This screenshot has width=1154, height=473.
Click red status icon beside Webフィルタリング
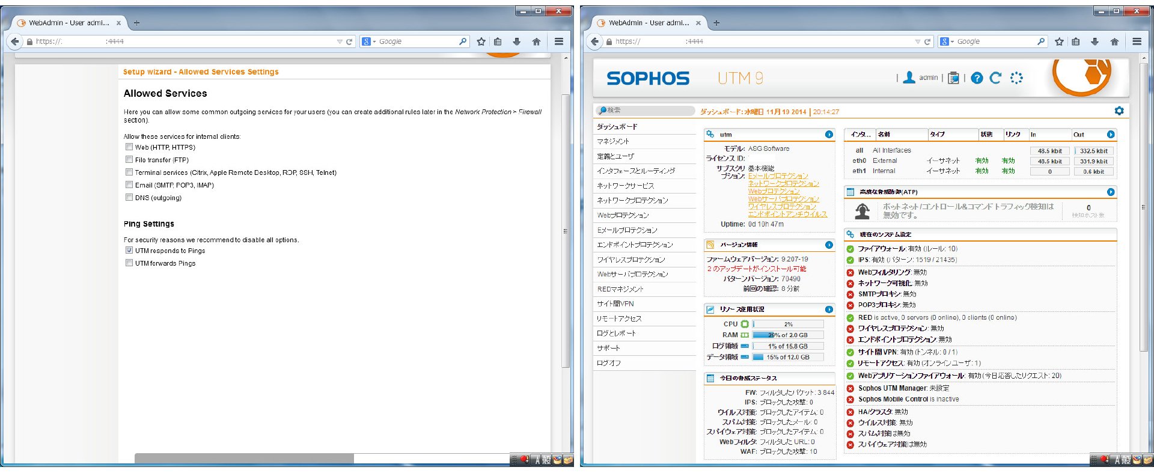850,272
